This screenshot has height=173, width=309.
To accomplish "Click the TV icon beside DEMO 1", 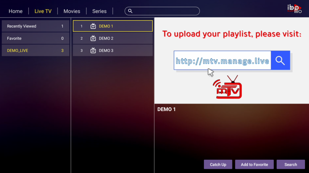I will click(x=93, y=26).
